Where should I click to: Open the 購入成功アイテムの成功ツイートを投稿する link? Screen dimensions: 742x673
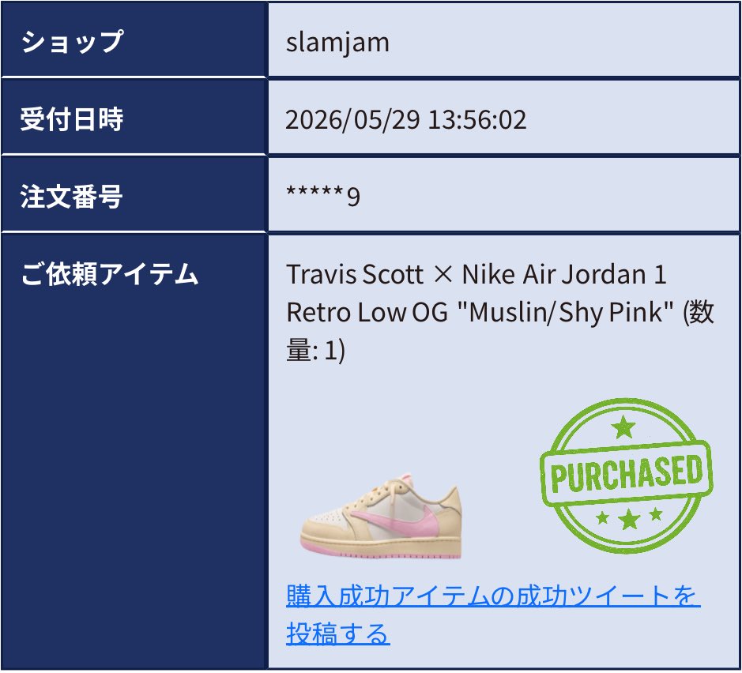click(x=492, y=615)
